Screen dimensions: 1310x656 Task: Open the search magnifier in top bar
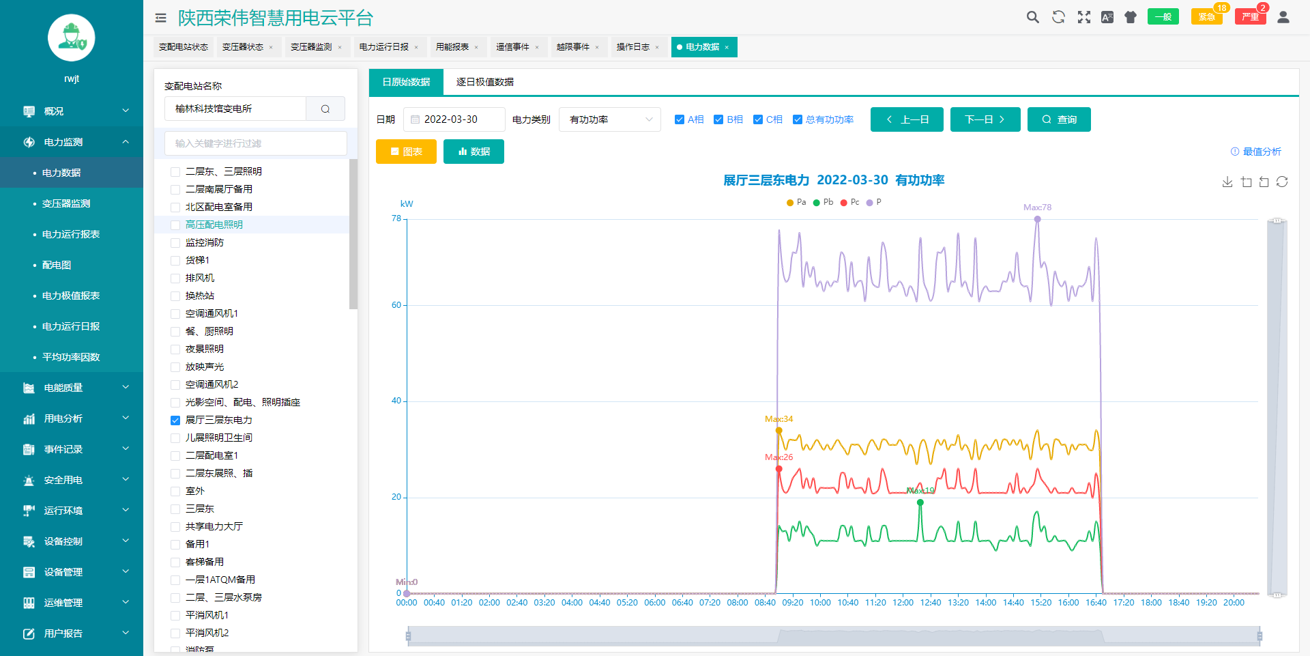pos(1033,17)
